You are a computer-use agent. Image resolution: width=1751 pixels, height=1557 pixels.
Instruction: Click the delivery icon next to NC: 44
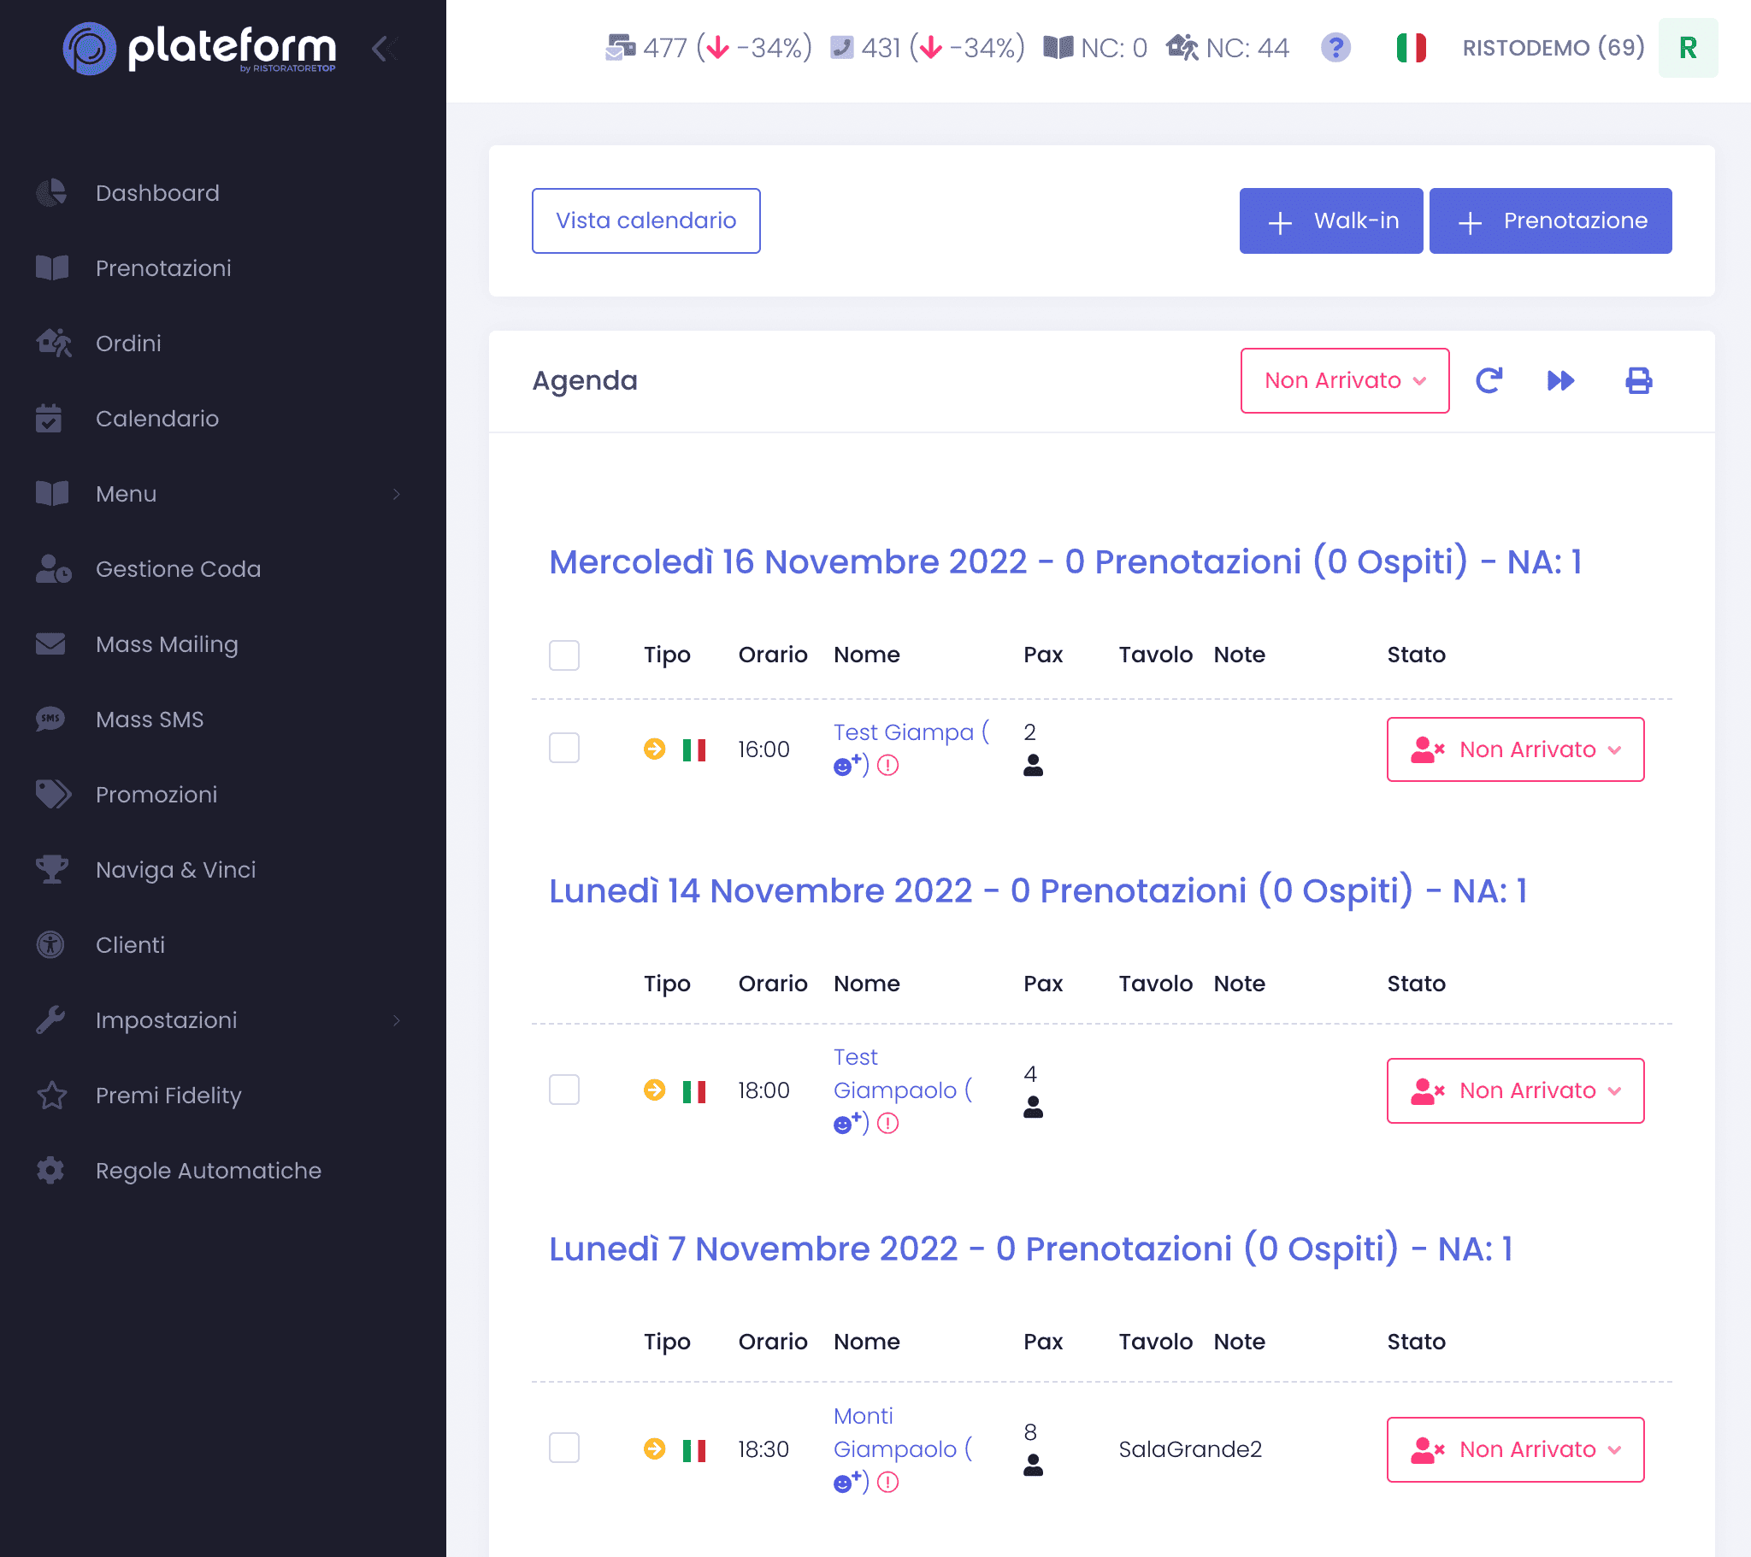click(x=1182, y=48)
